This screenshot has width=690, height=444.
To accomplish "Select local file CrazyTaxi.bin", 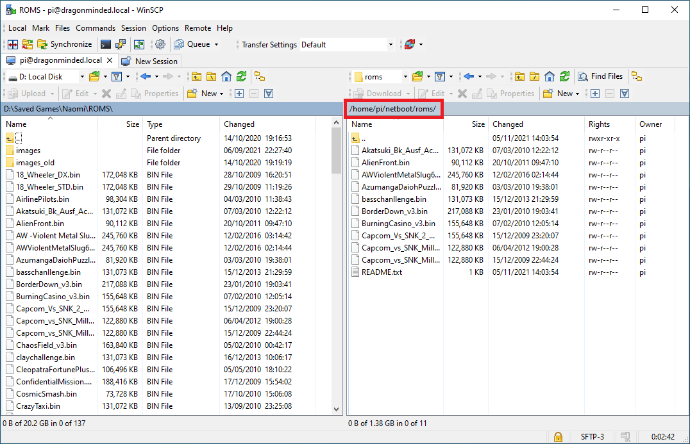I will [x=38, y=406].
